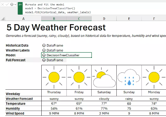Click inside the Python formula editor text
This screenshot has width=166, height=117.
[58, 8]
